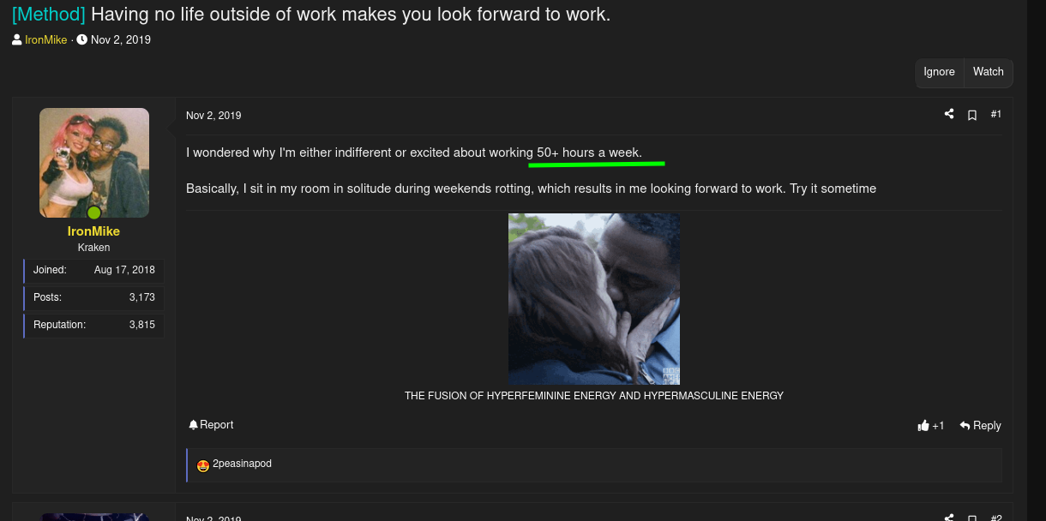The image size is (1046, 521).
Task: Click the share icon on post #1
Action: (x=949, y=114)
